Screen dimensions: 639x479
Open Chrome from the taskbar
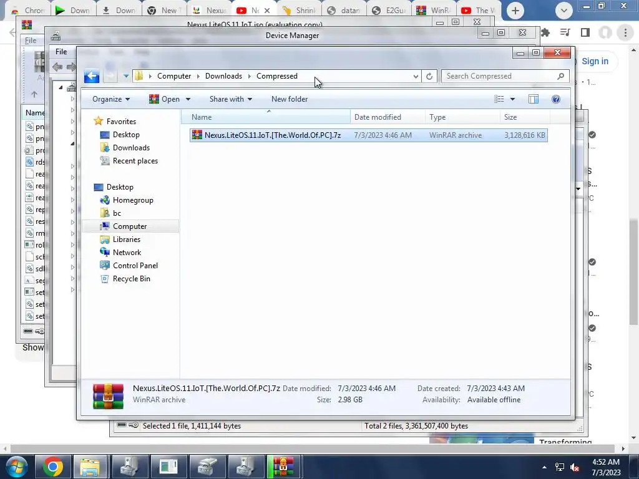pyautogui.click(x=53, y=467)
